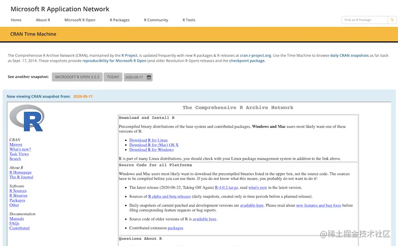
Task: Open the daily CRAN snapshots link
Action: pos(349,56)
